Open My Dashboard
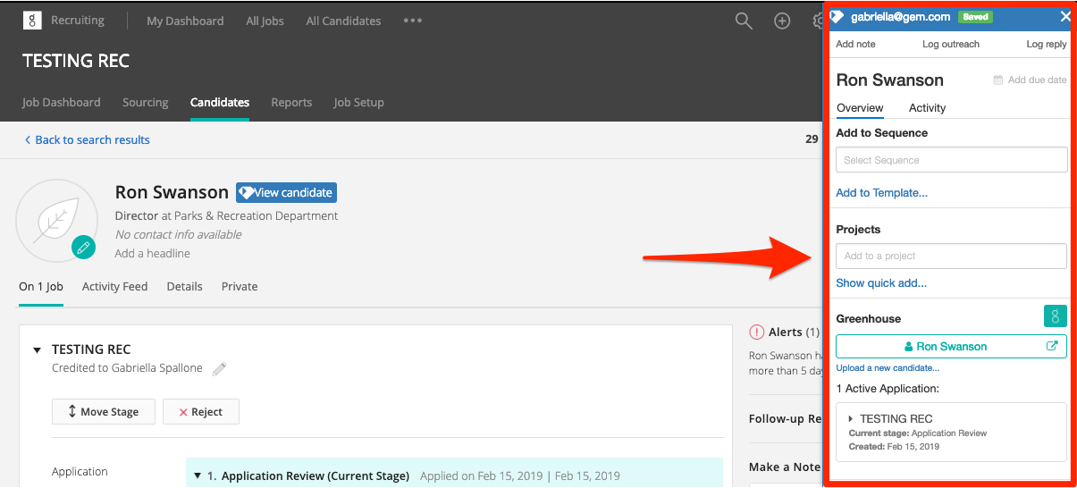1077x488 pixels. click(x=185, y=21)
